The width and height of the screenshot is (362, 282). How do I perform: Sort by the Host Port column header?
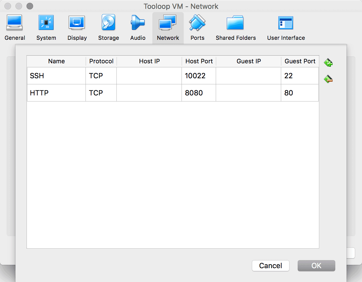tap(199, 61)
